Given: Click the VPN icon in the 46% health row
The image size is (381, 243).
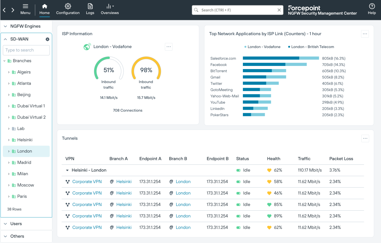Looking at the screenshot, I should tap(68, 193).
